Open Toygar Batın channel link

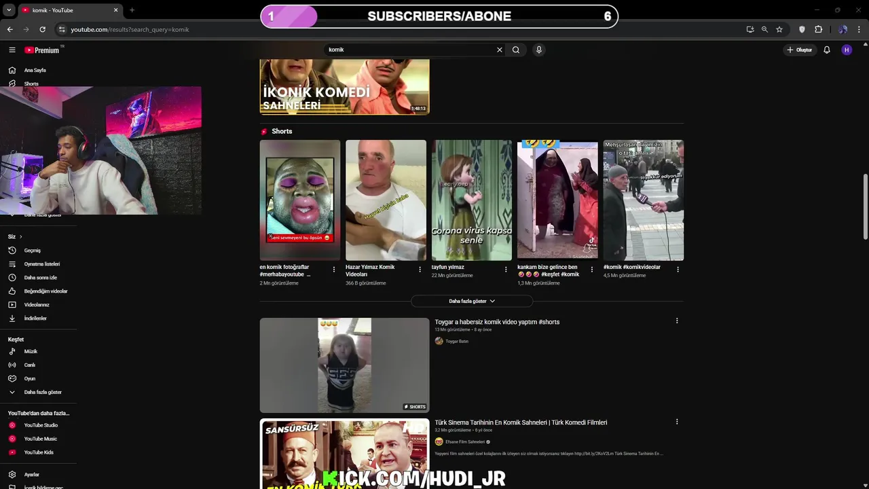[457, 341]
